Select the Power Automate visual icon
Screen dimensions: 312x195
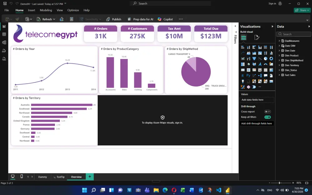[254, 87]
